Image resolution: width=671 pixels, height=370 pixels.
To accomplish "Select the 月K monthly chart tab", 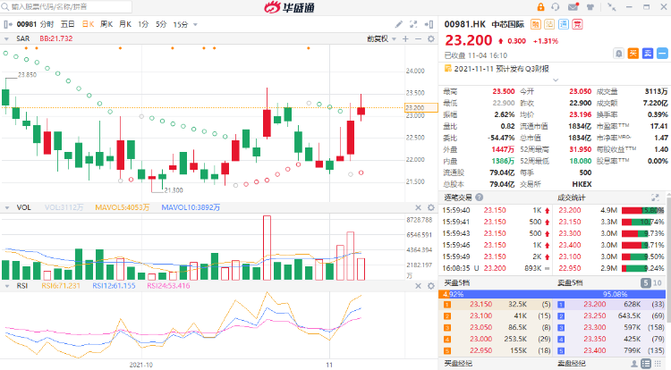I will (125, 24).
